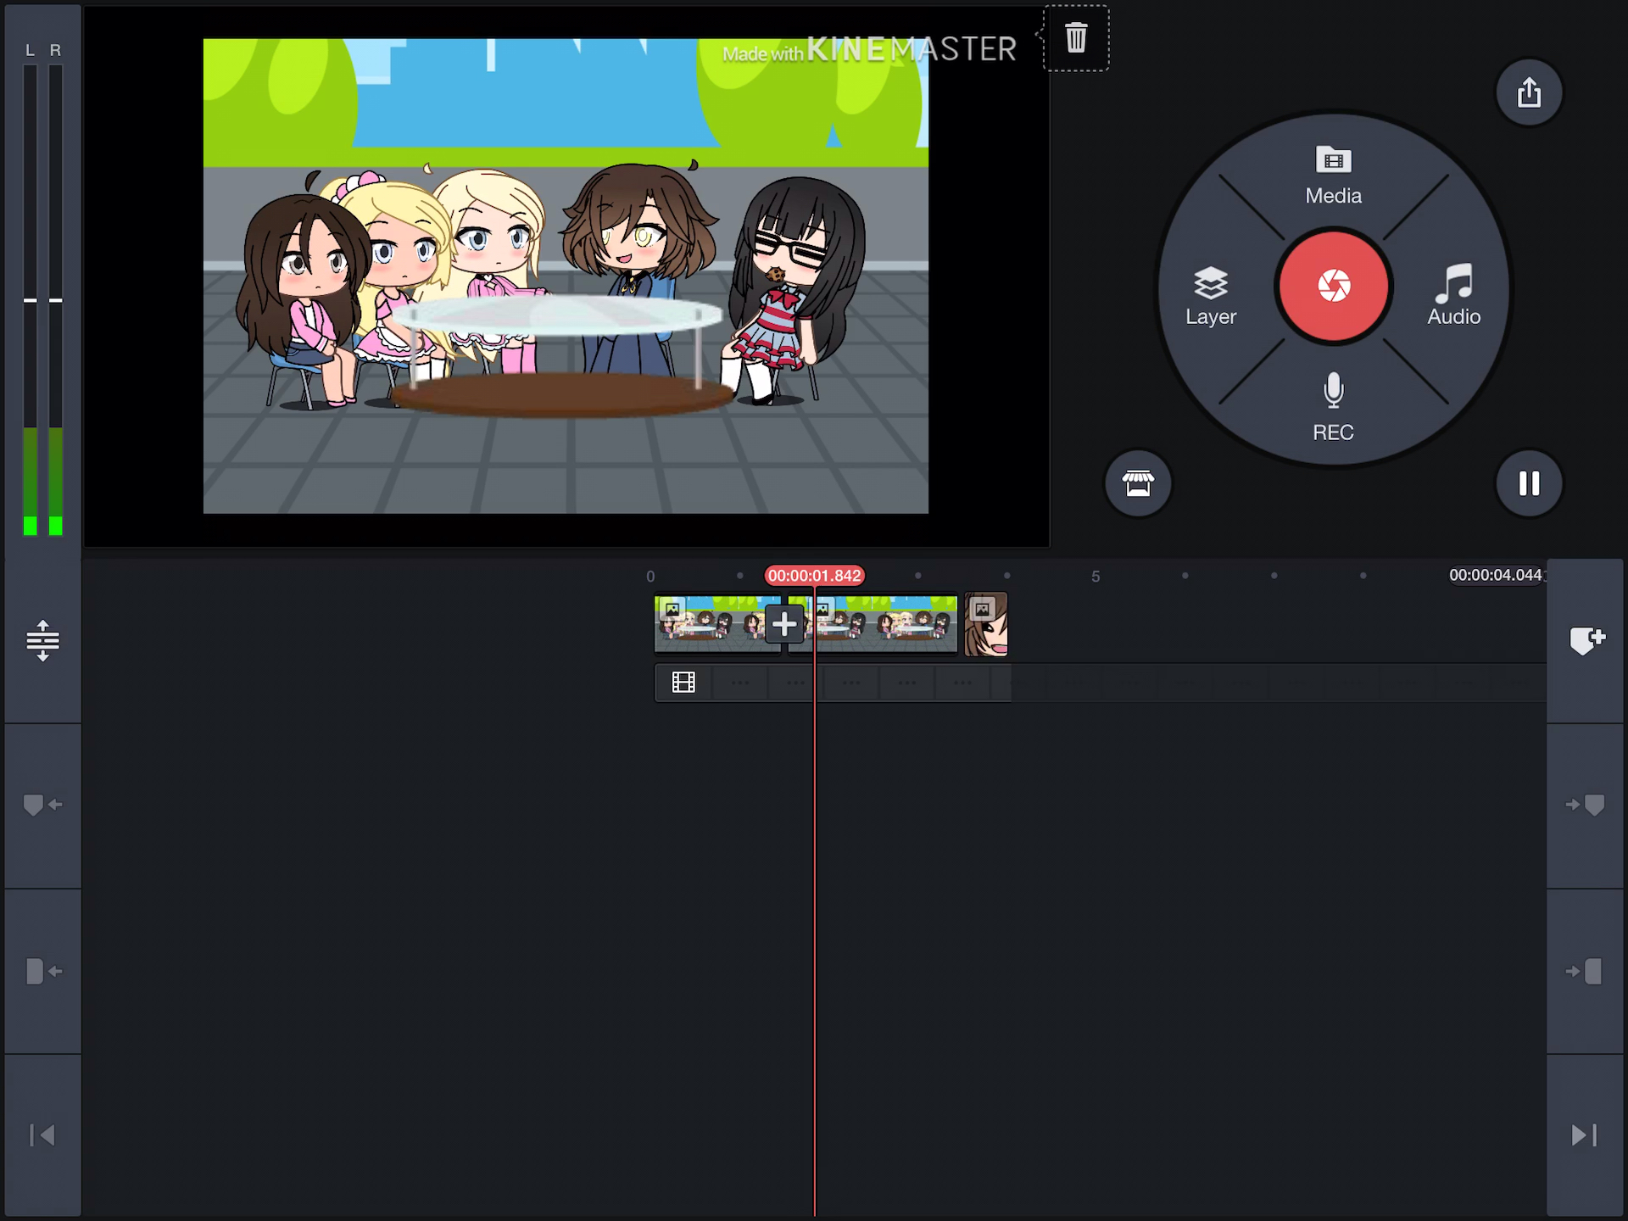Jump to previous bookmark
The width and height of the screenshot is (1628, 1221).
(42, 805)
